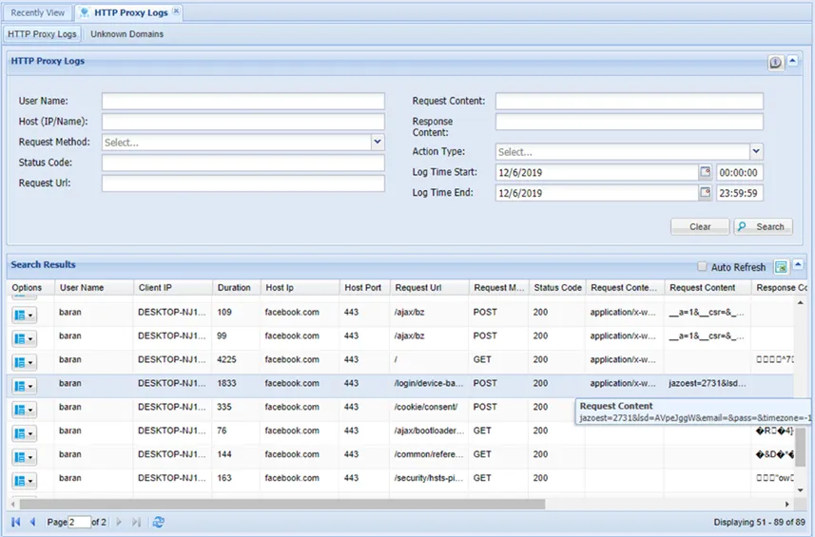Sort by the Request Content column header
815x537 pixels.
coord(708,288)
